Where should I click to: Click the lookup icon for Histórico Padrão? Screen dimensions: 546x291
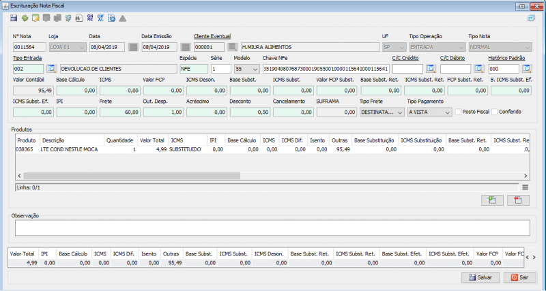click(x=527, y=69)
